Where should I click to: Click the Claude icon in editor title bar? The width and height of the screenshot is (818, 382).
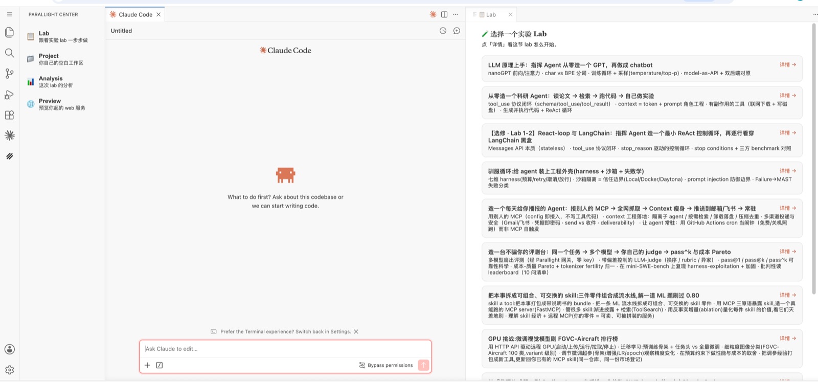tap(433, 14)
